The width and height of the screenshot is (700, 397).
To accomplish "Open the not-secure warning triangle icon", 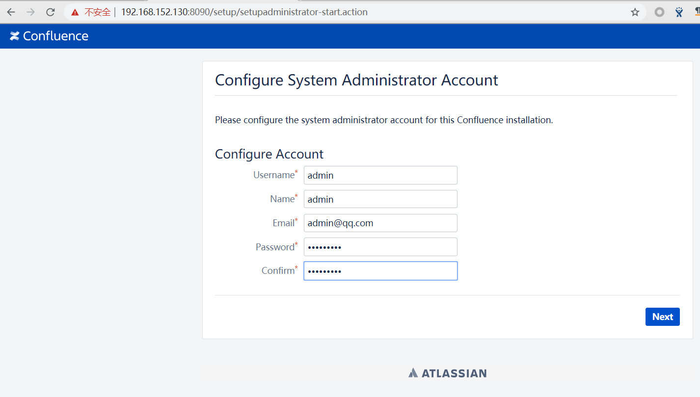I will (x=75, y=12).
